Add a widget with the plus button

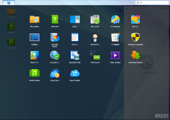pyautogui.click(x=127, y=8)
